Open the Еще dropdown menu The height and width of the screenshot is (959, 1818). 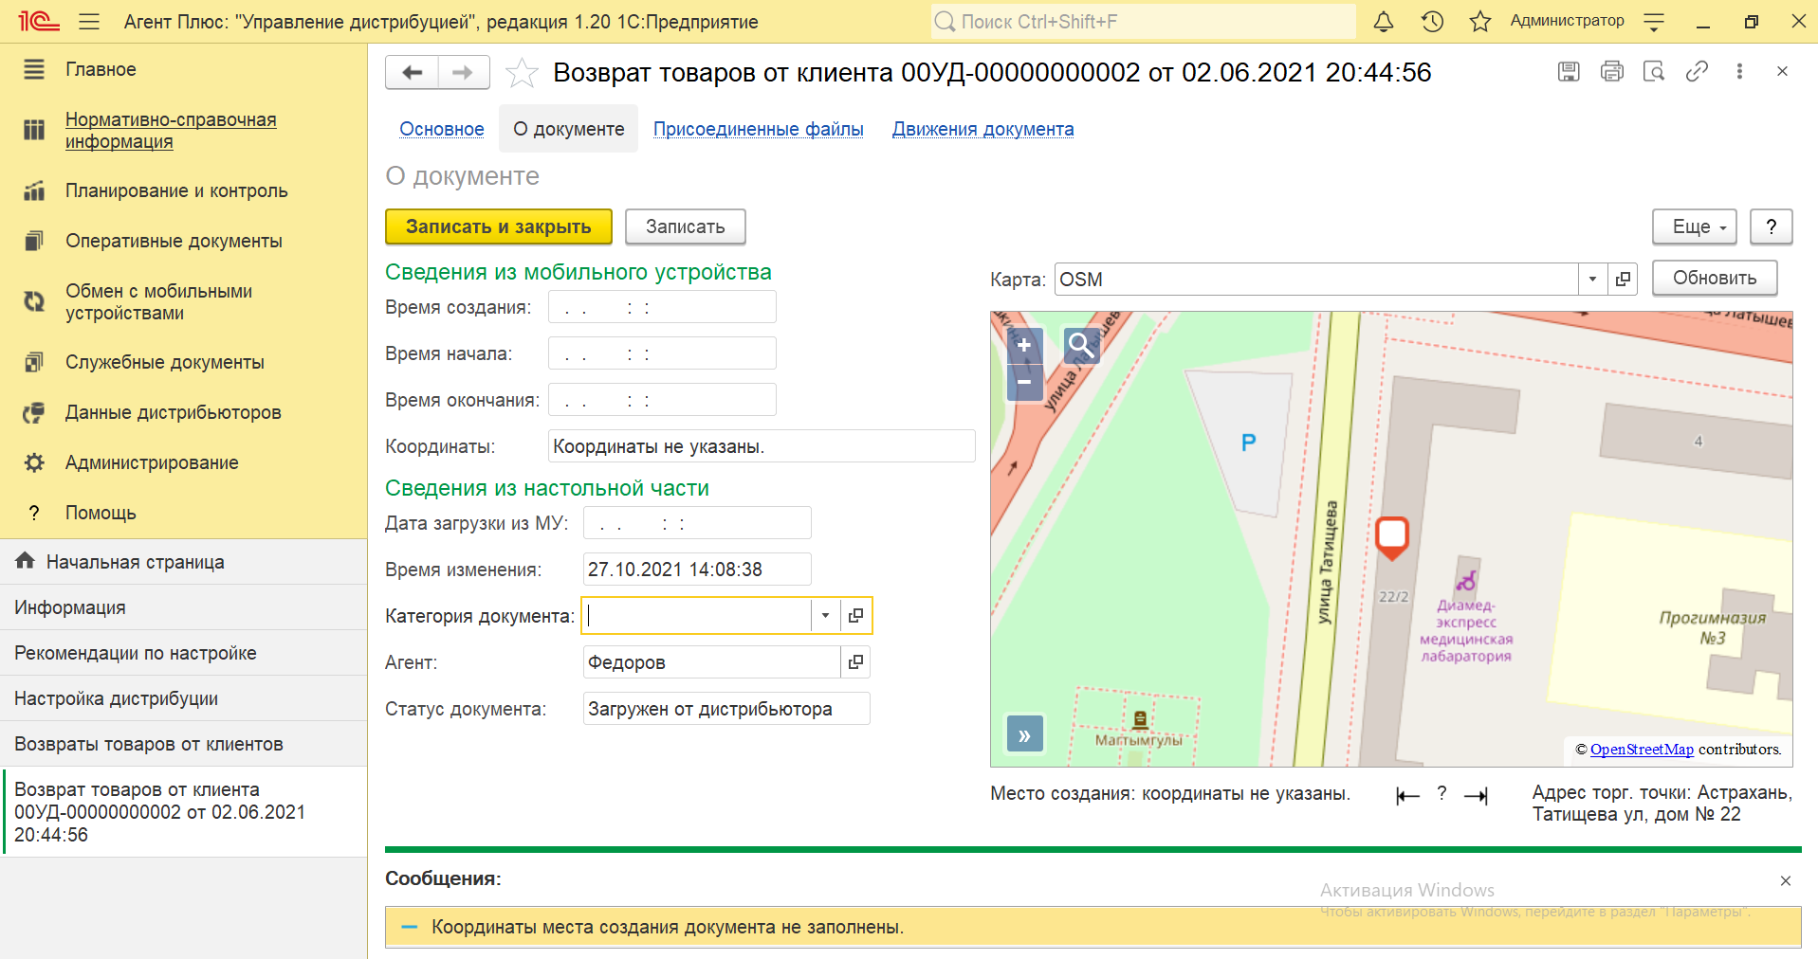click(x=1695, y=226)
